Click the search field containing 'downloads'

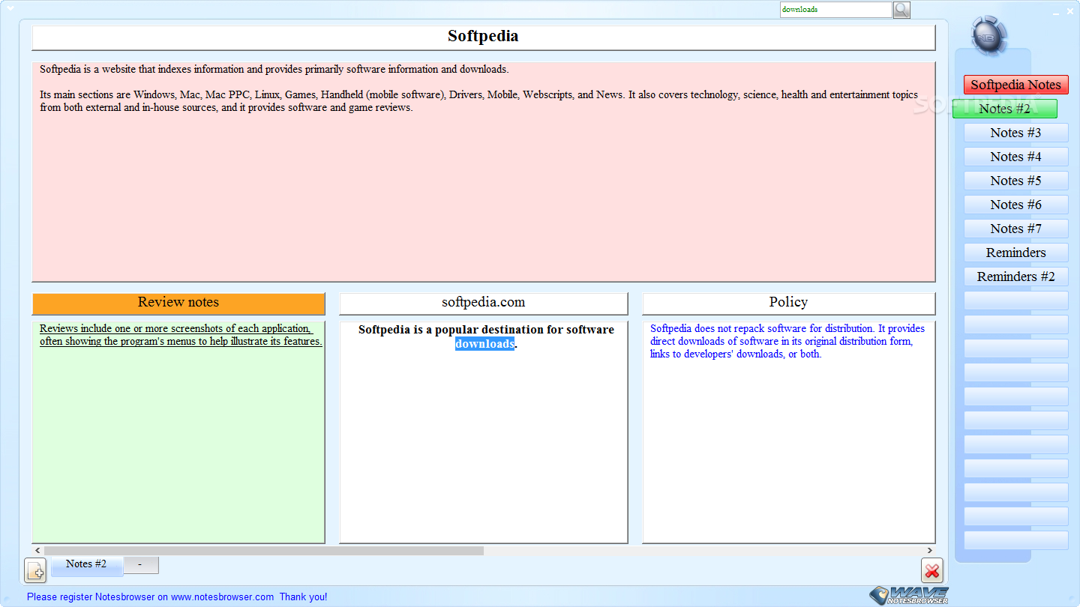point(835,10)
